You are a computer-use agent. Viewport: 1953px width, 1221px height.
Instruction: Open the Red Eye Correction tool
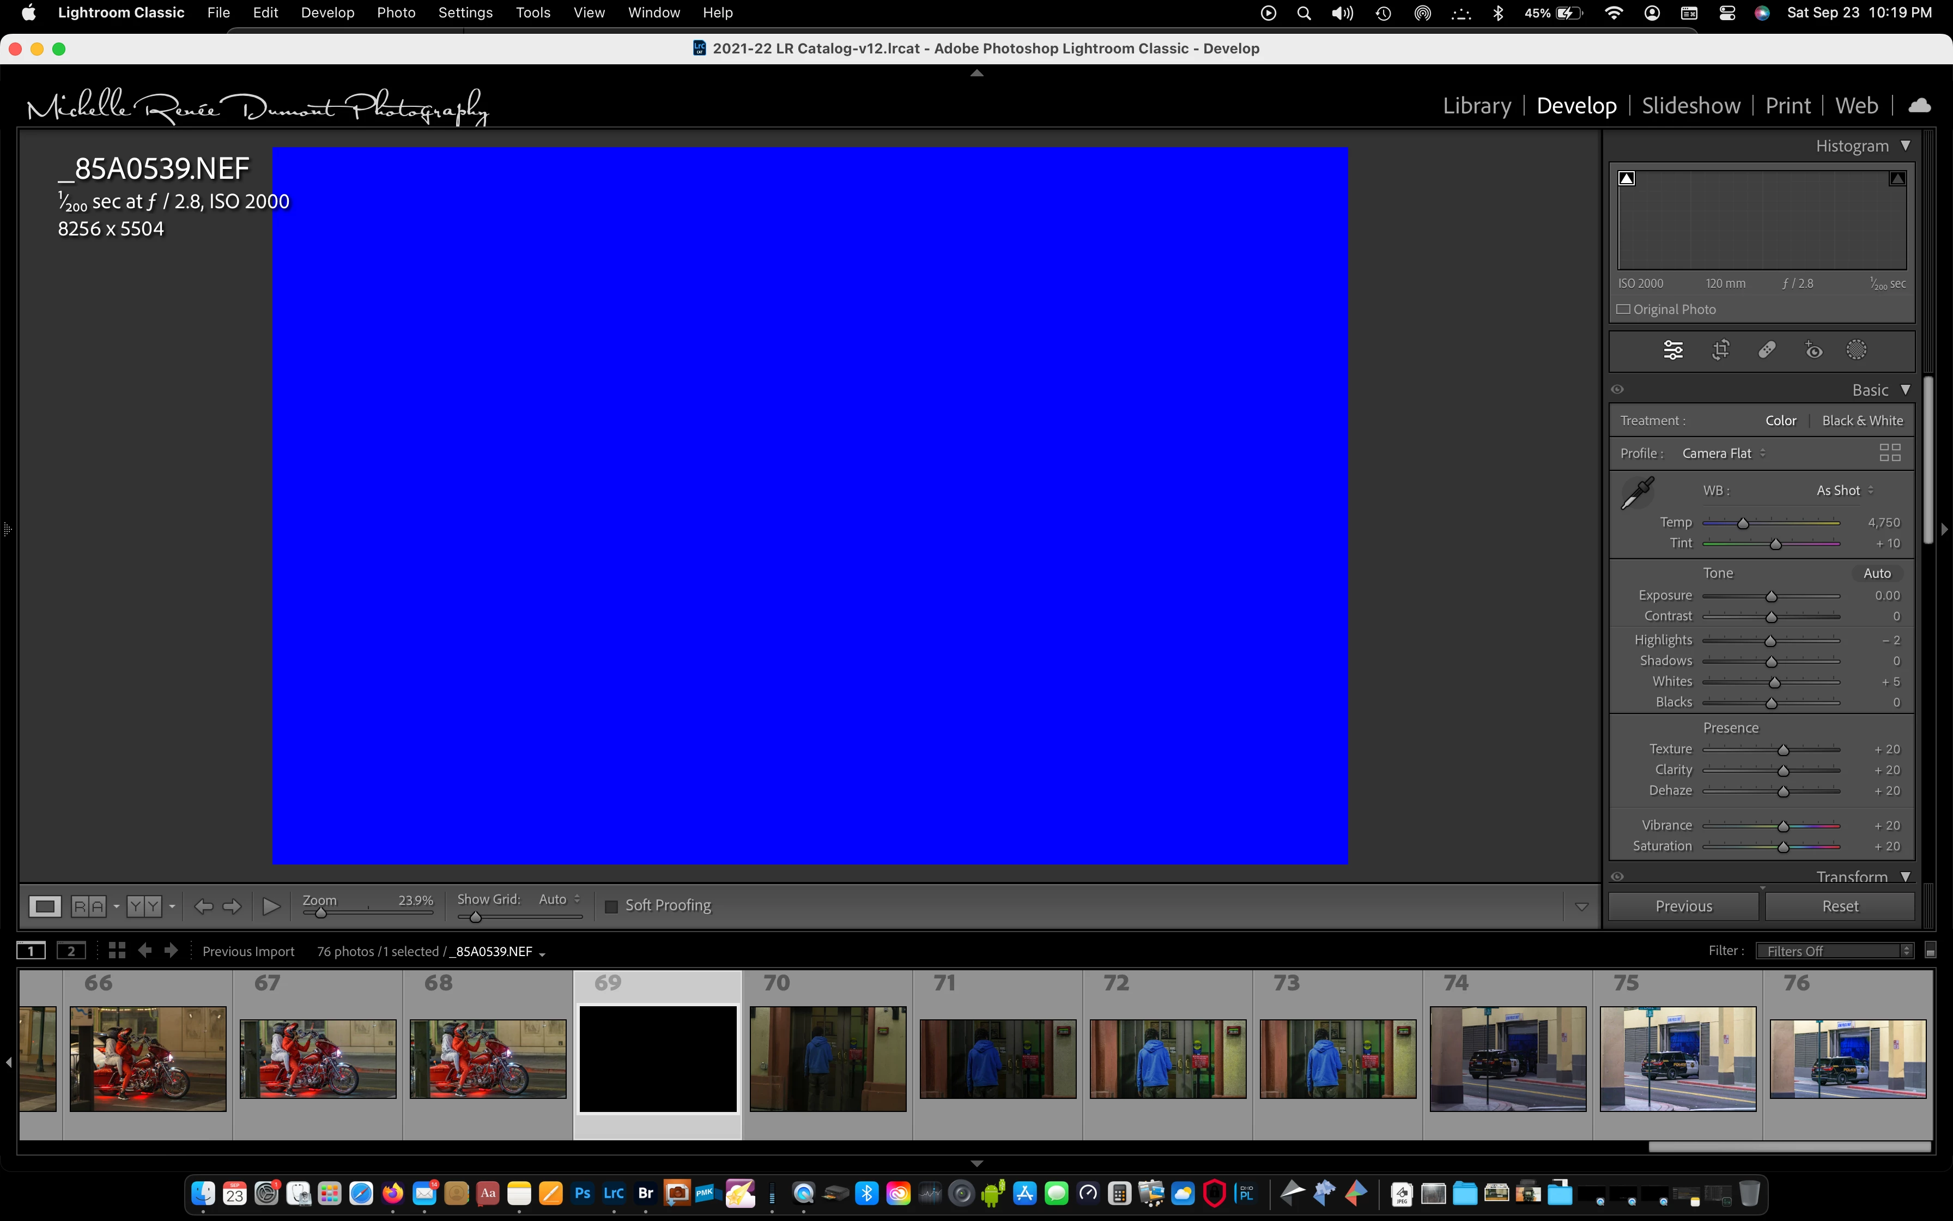click(1813, 349)
